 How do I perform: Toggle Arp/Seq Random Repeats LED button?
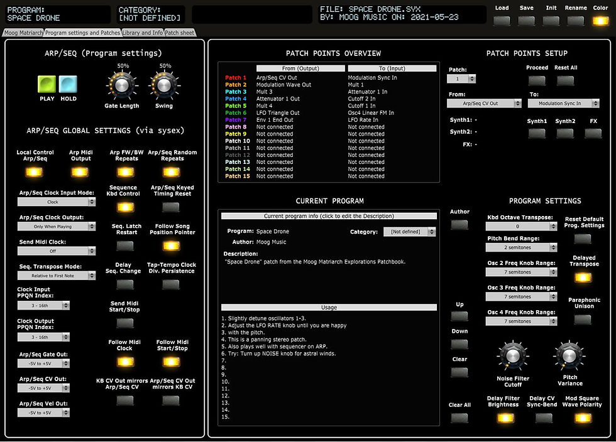click(171, 172)
